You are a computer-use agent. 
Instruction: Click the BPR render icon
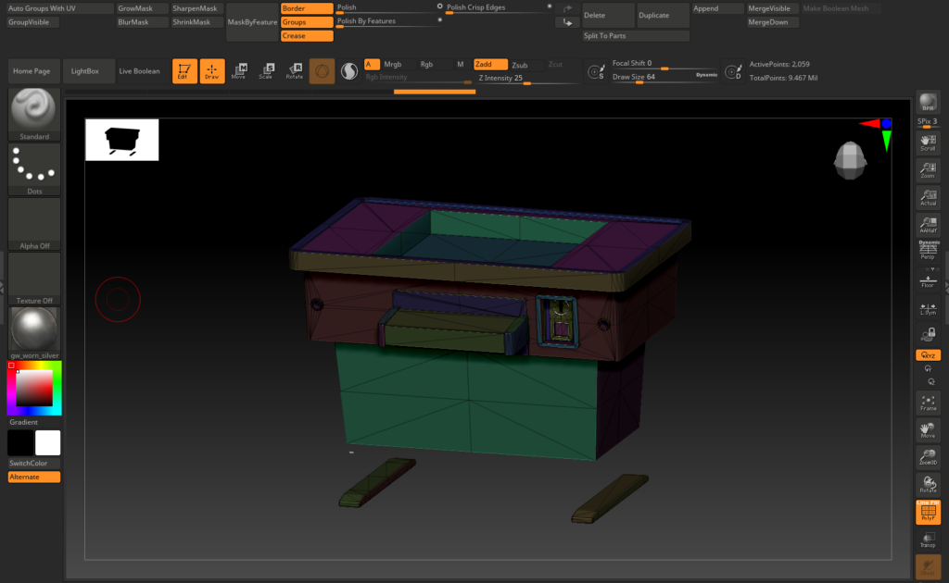pos(927,104)
